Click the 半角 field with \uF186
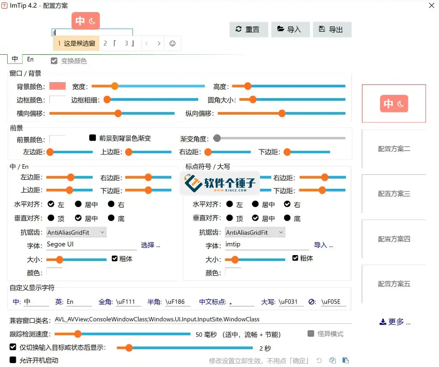Image resolution: width=439 pixels, height=367 pixels. (x=178, y=302)
